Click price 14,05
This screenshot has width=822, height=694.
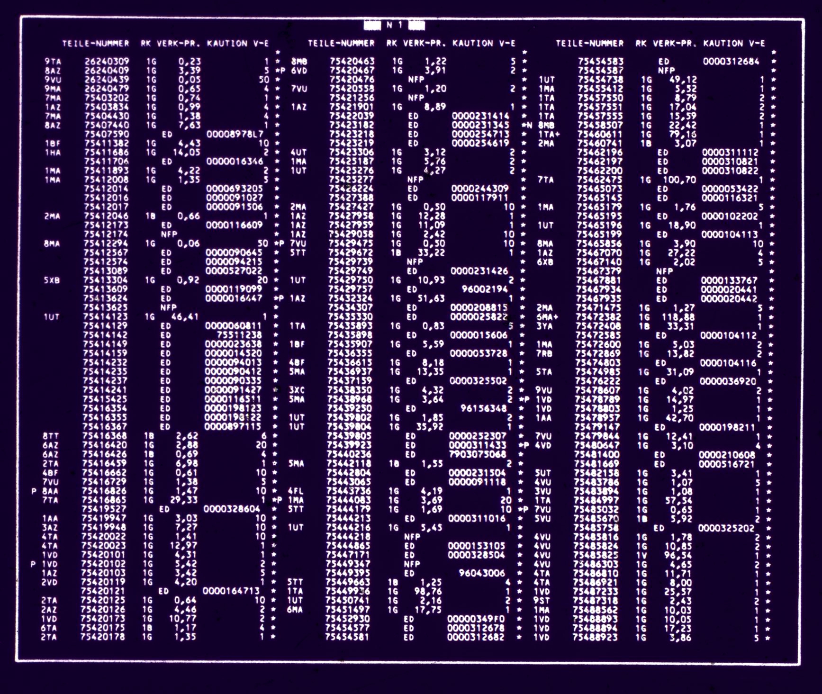pos(187,153)
